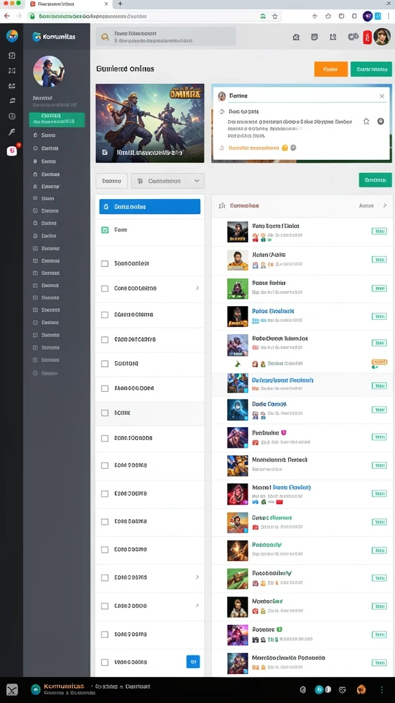The image size is (395, 703).
Task: Open the fantasy battle game banner image
Action: click(150, 124)
